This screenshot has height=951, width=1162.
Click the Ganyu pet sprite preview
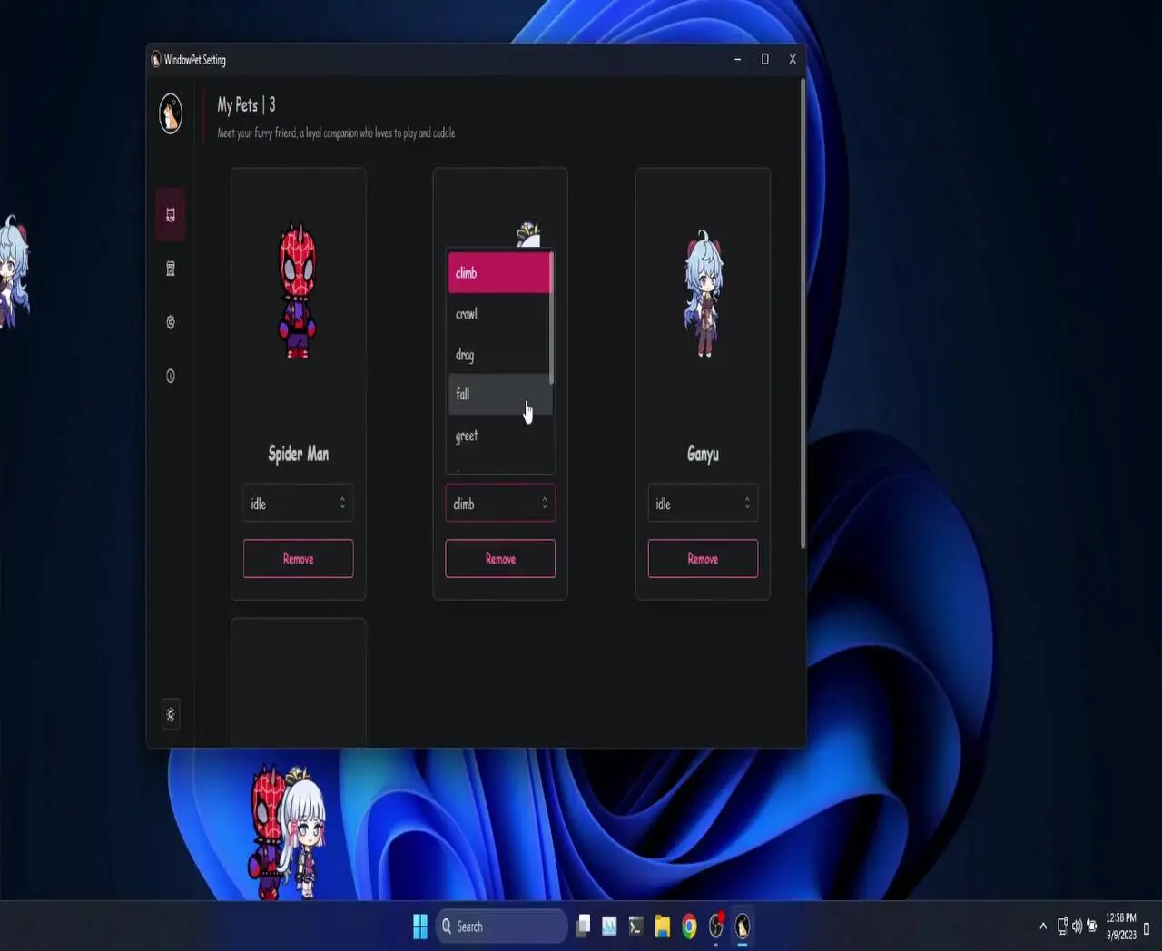click(x=704, y=293)
